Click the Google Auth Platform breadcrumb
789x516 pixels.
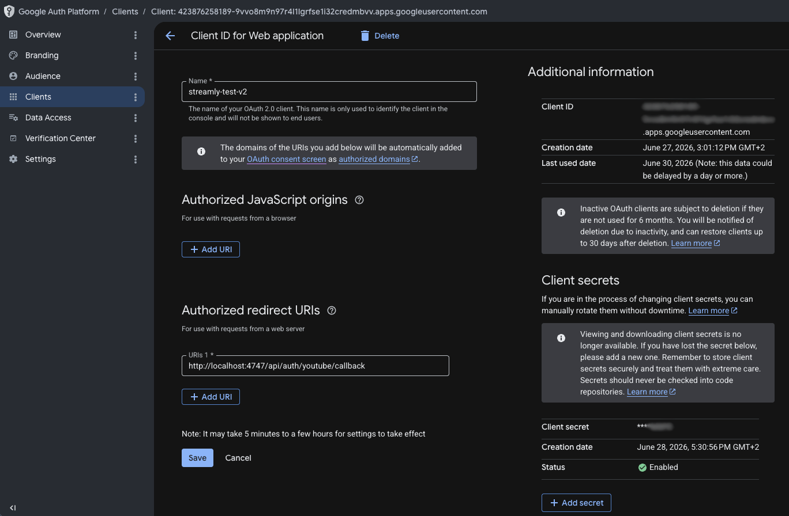tap(59, 12)
